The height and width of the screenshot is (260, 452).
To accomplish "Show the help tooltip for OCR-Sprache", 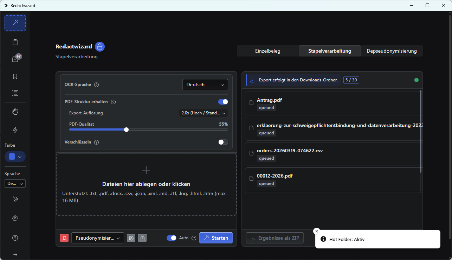I will point(97,85).
